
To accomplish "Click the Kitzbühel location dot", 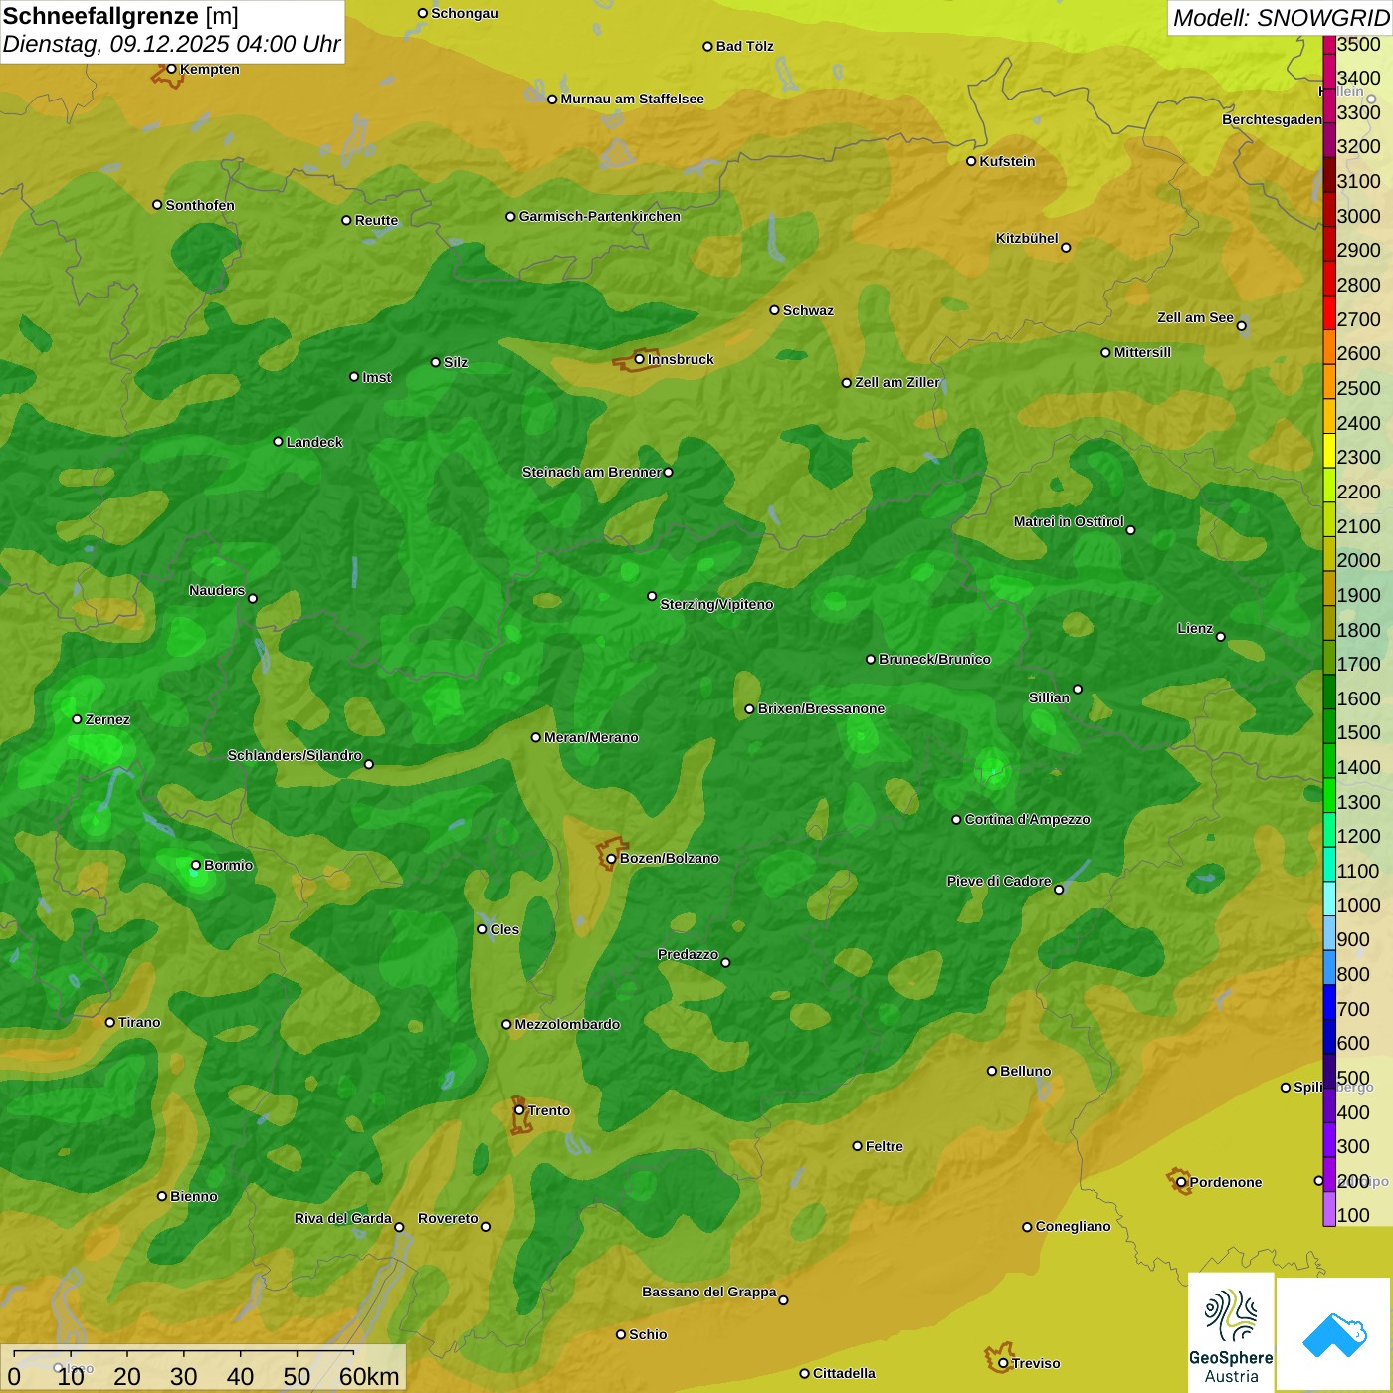I will pyautogui.click(x=1066, y=248).
